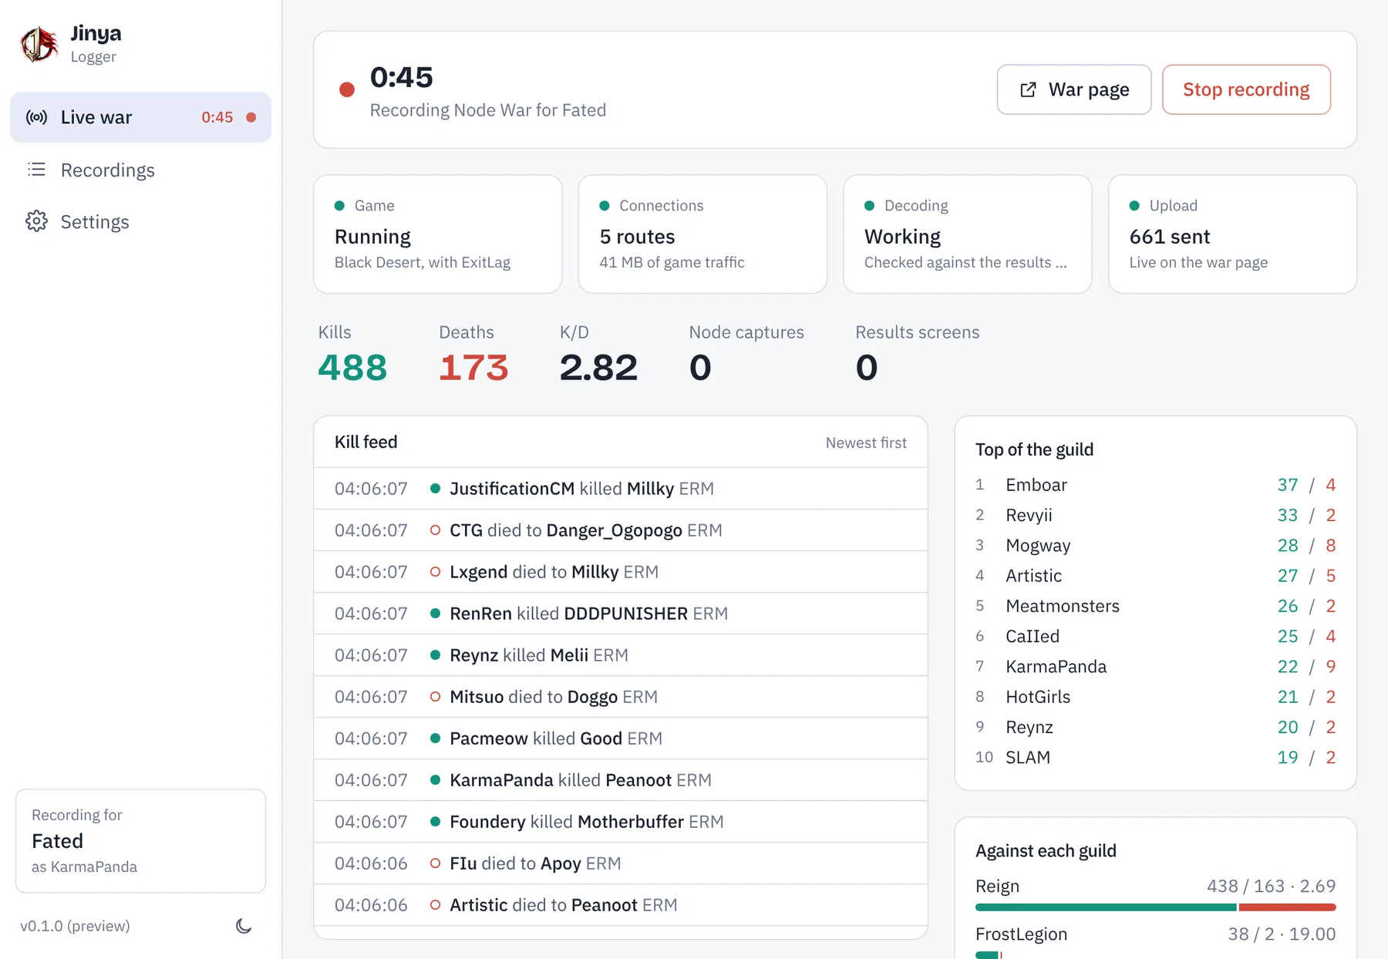Click the green status dot on Game card
This screenshot has height=959, width=1388.
coord(339,206)
